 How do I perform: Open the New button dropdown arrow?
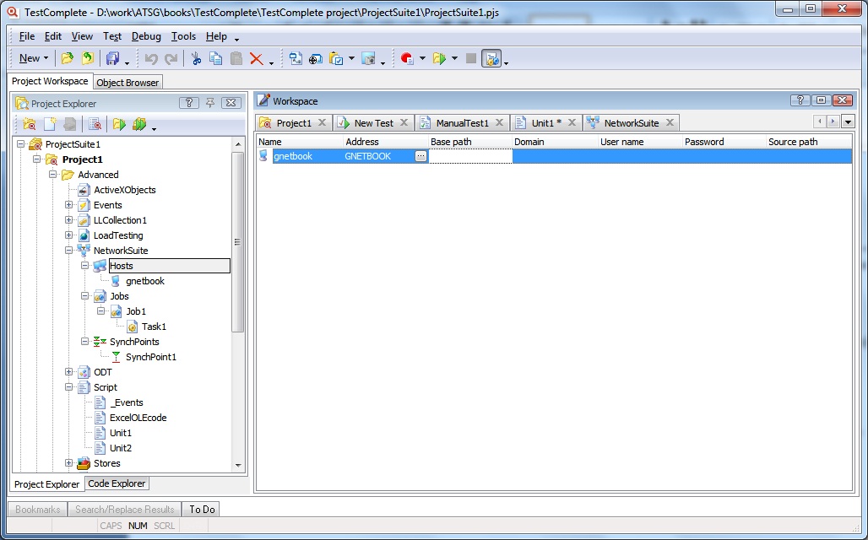click(x=46, y=58)
